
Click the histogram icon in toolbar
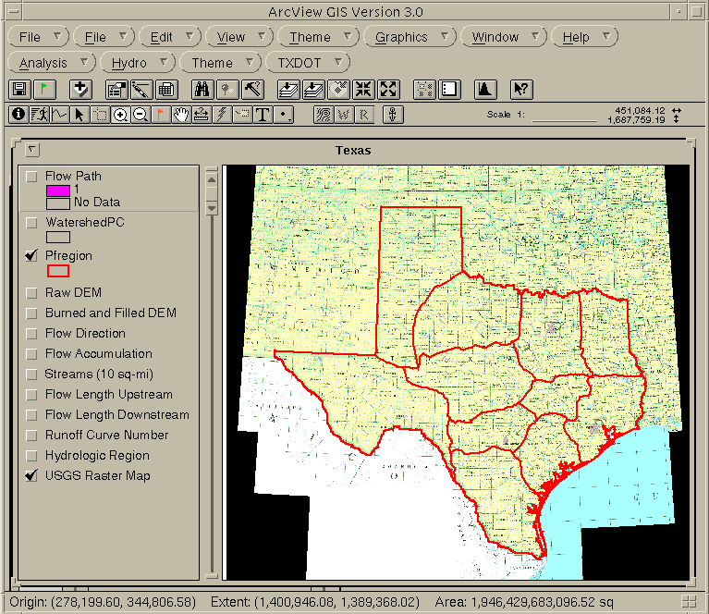[x=485, y=90]
